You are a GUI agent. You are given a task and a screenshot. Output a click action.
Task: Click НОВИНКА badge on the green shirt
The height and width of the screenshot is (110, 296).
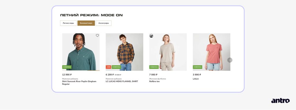tap(67, 67)
